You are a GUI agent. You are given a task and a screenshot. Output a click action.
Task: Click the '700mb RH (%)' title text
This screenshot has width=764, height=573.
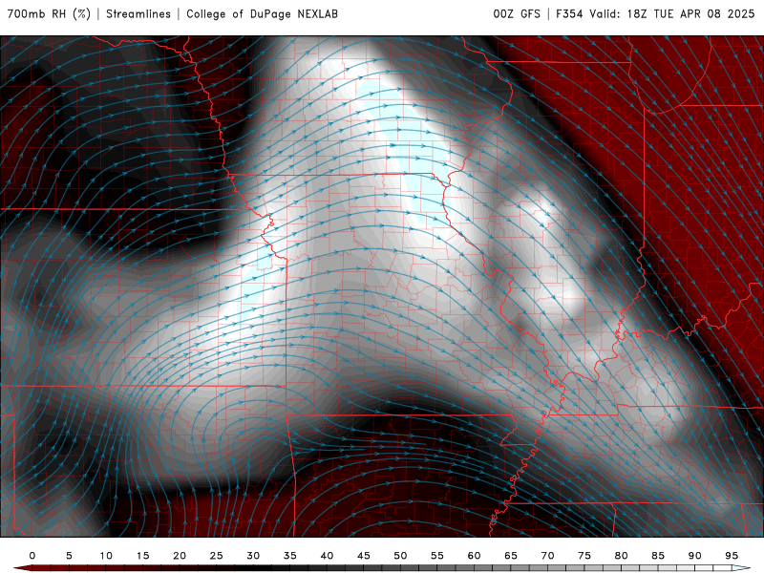(49, 14)
